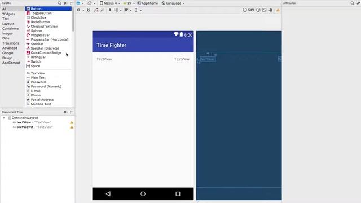
Task: Toggle autoconnect magnet icon
Action: pos(89,10)
